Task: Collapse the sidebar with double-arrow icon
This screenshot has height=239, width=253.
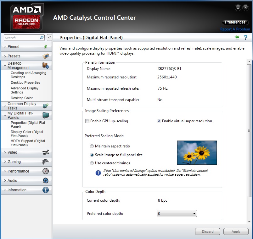Action: click(49, 37)
